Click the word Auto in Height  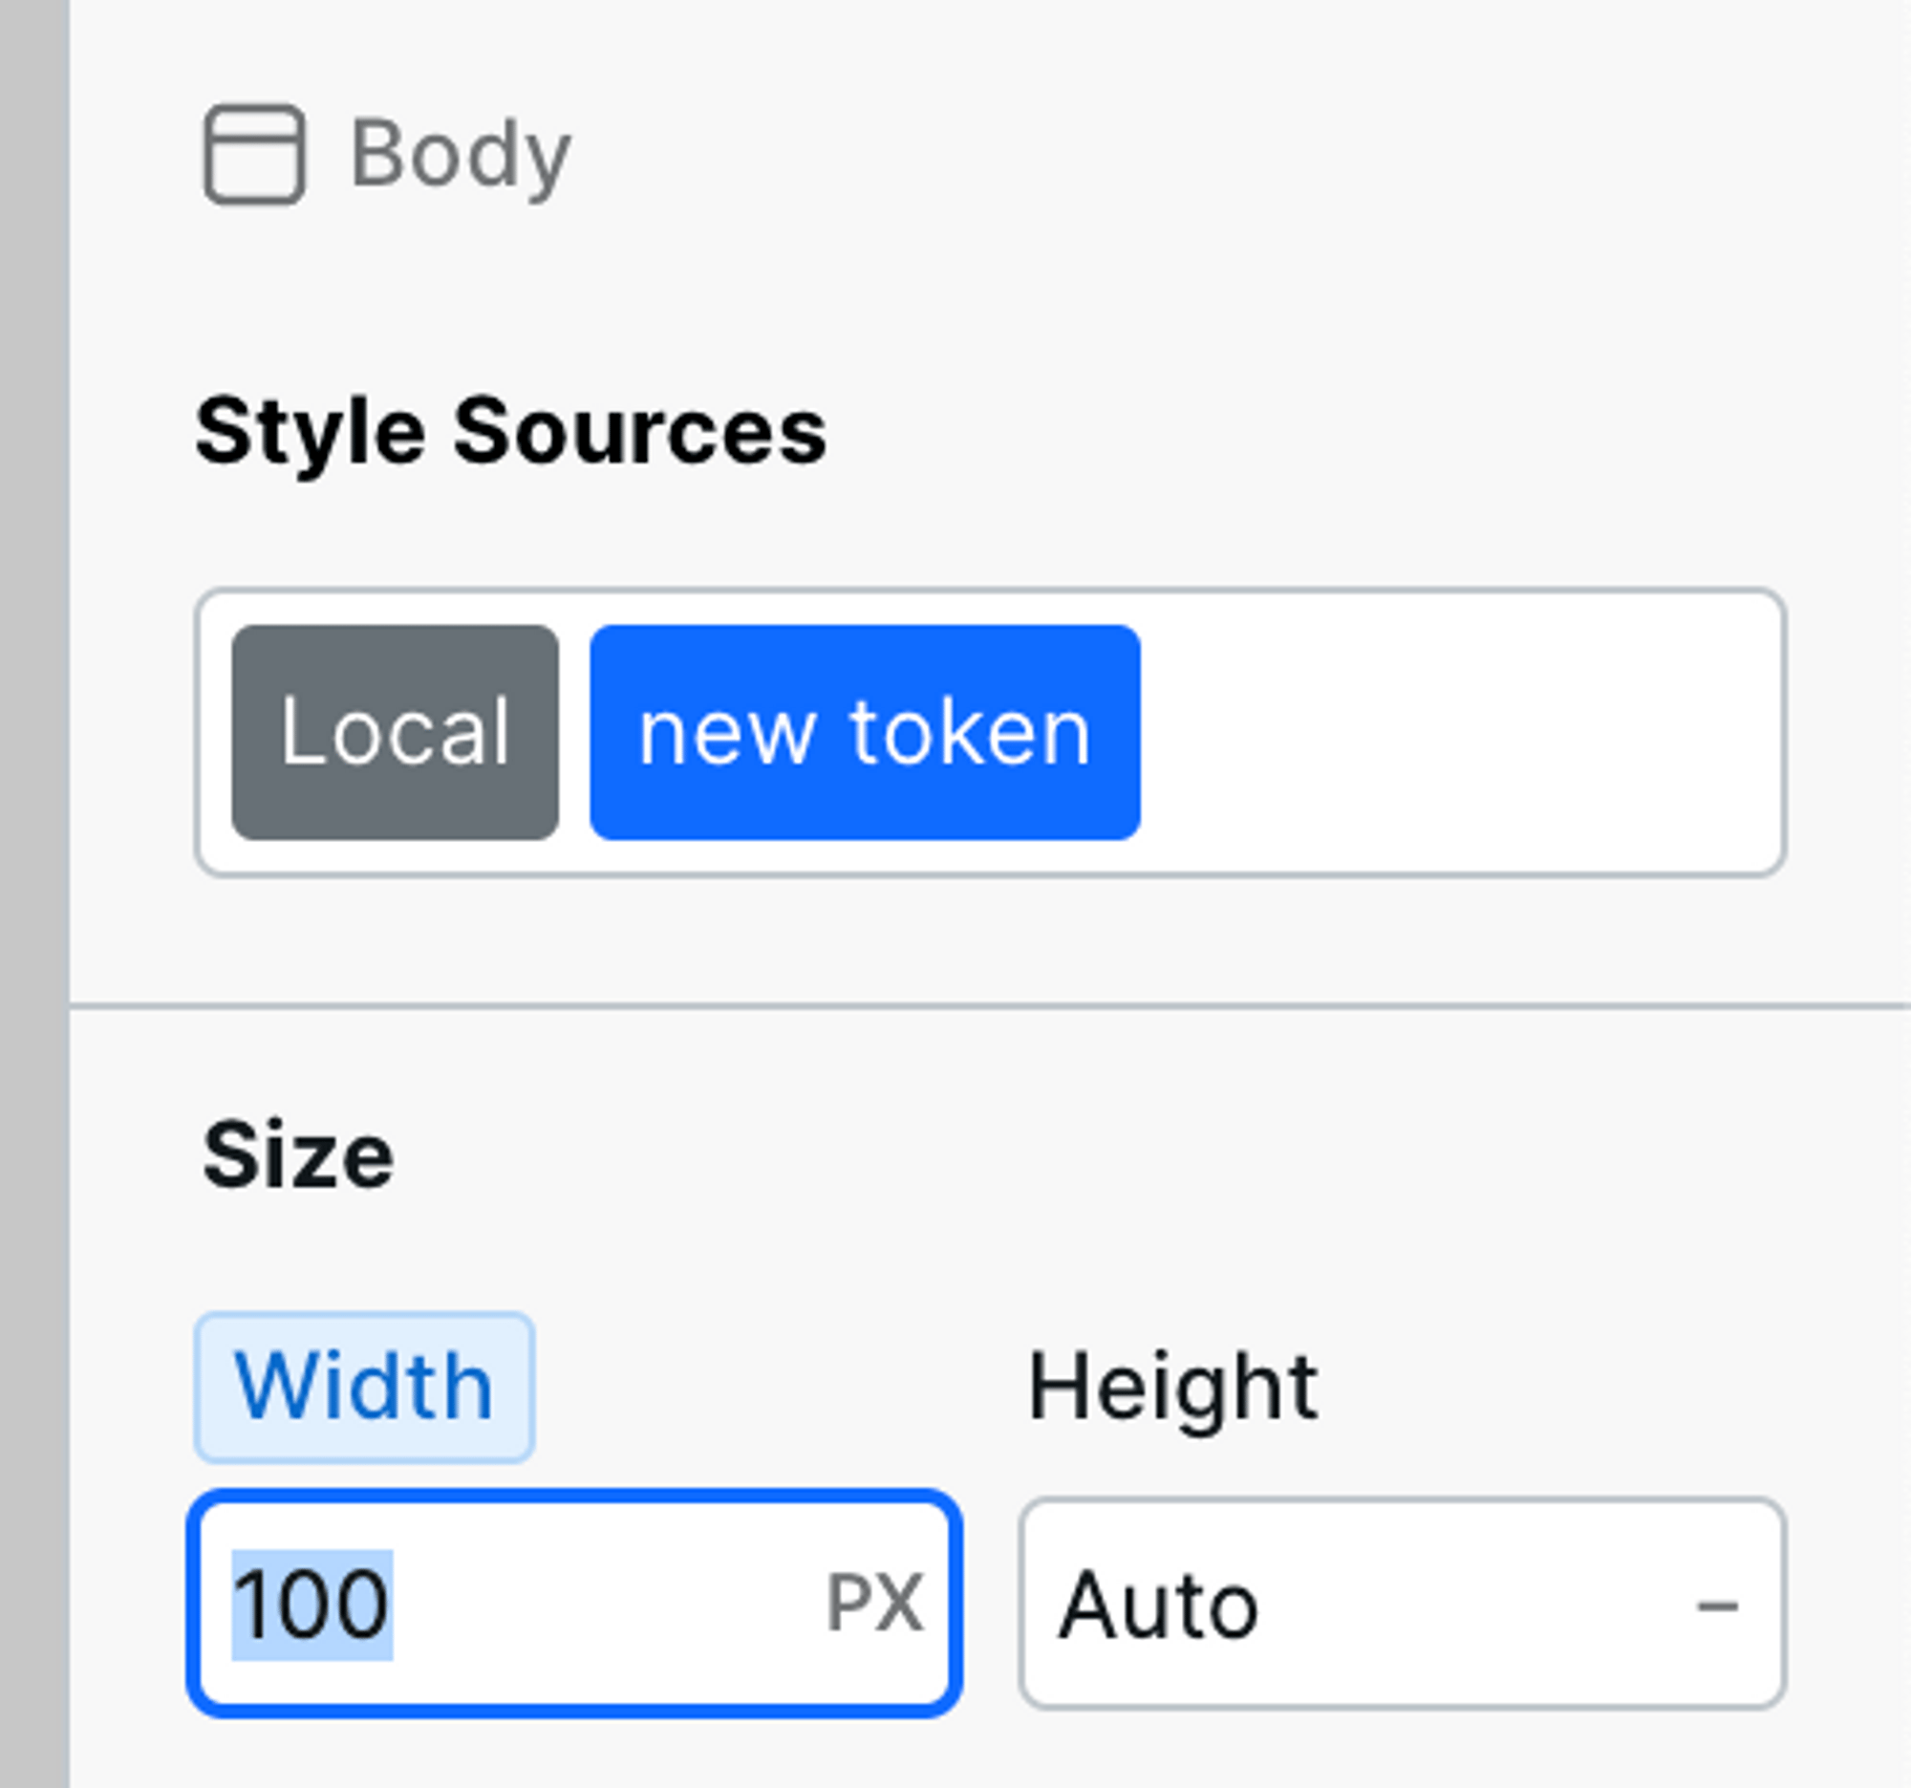[x=1158, y=1605]
